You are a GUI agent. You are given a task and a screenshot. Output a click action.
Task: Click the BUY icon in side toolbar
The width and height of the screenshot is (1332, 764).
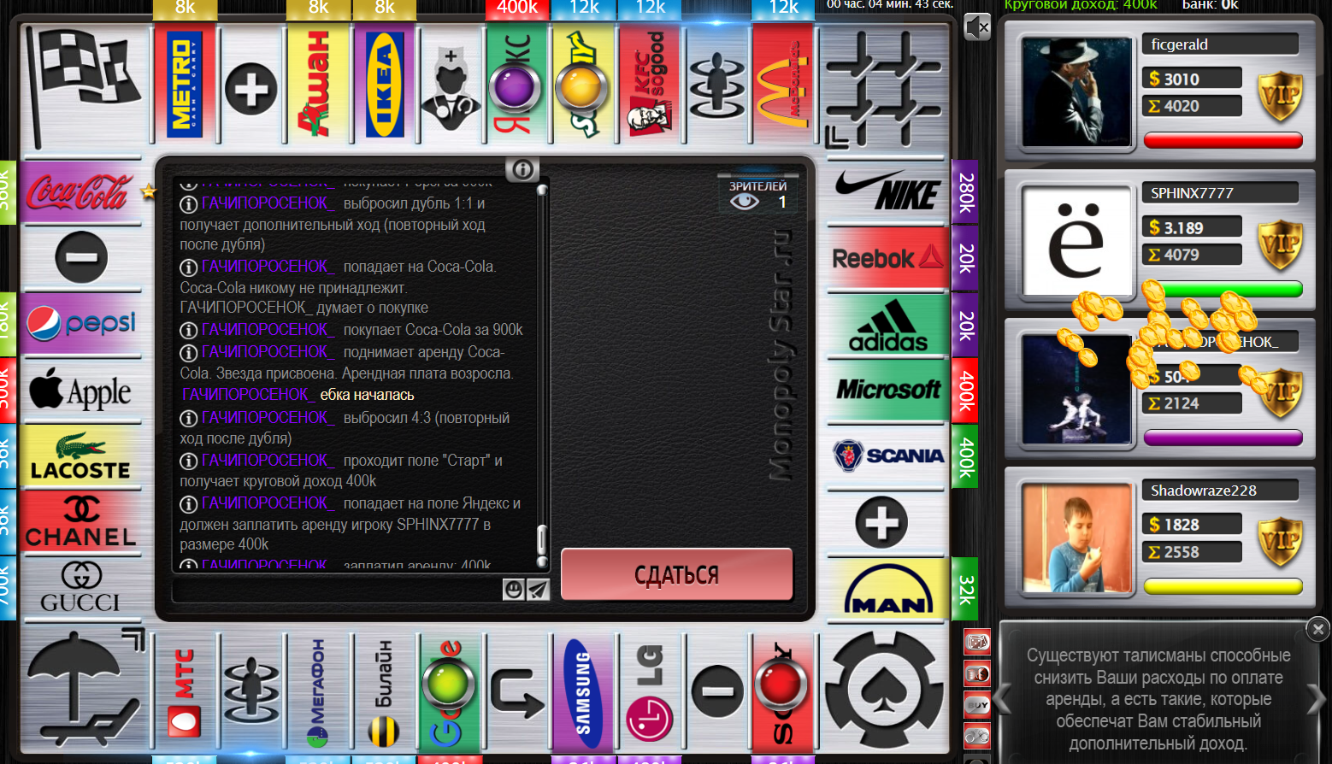coord(977,705)
